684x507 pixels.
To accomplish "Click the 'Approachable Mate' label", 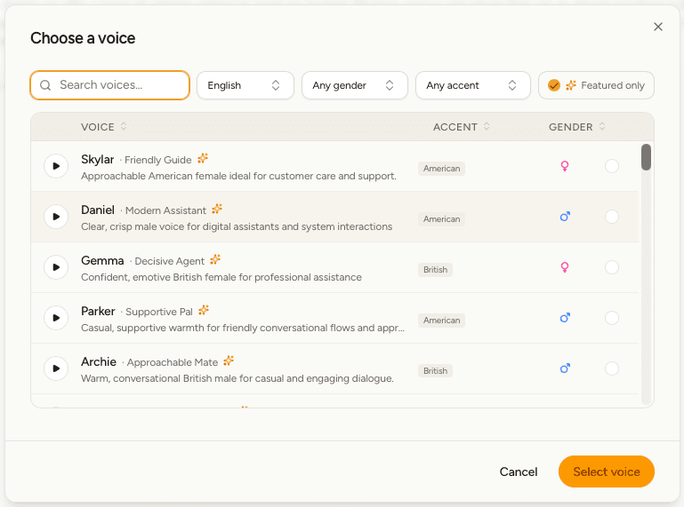I will [x=173, y=362].
